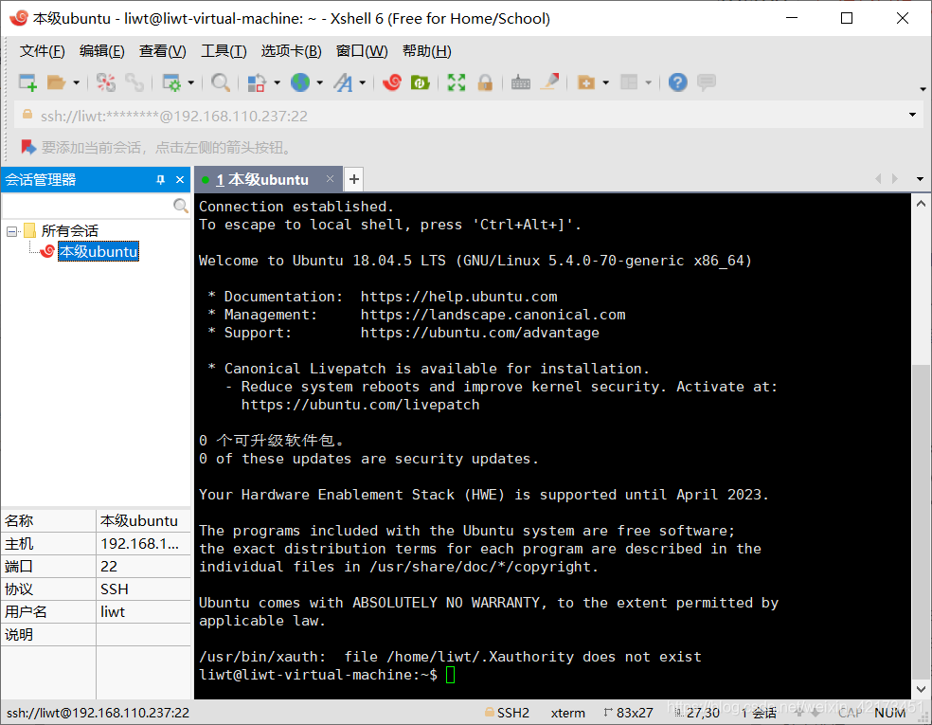Click the terminal vertical scrollbar thumb
932x725 pixels.
pos(921,521)
